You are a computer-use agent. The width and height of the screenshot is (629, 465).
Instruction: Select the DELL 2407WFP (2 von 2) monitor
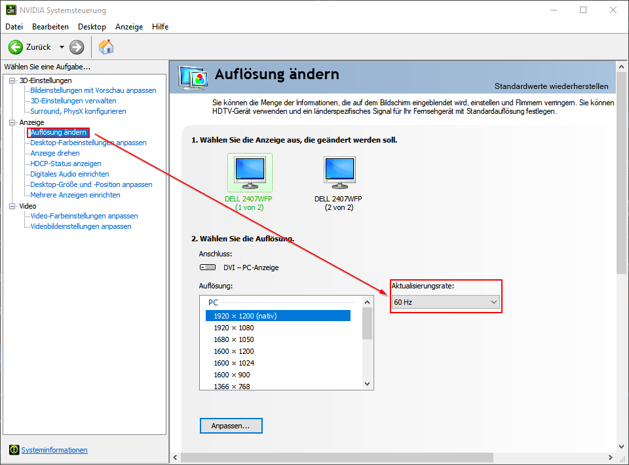[339, 182]
